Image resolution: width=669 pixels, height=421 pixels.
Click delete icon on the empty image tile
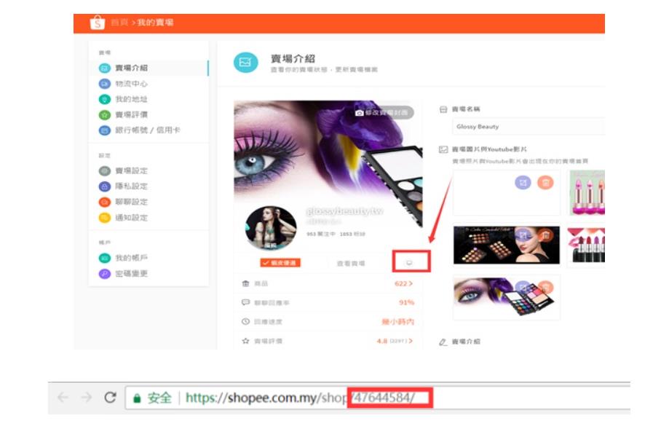(545, 183)
